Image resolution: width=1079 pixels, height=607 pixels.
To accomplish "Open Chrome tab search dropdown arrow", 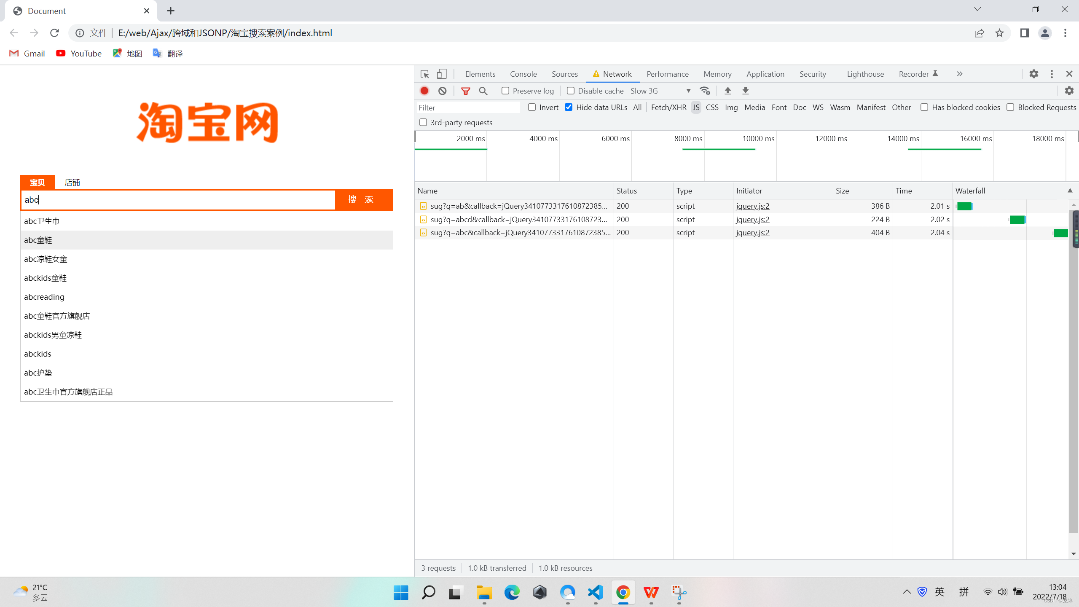I will point(977,9).
